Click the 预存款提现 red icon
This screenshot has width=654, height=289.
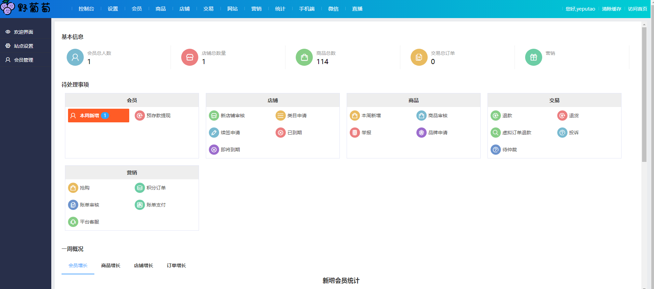click(139, 116)
